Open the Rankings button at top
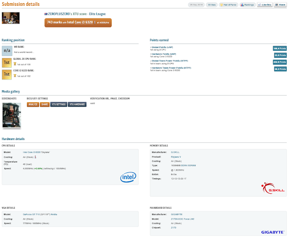 coord(247,5)
